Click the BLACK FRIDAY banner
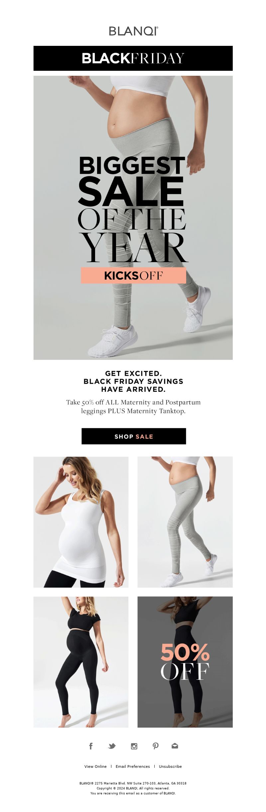 click(133, 58)
